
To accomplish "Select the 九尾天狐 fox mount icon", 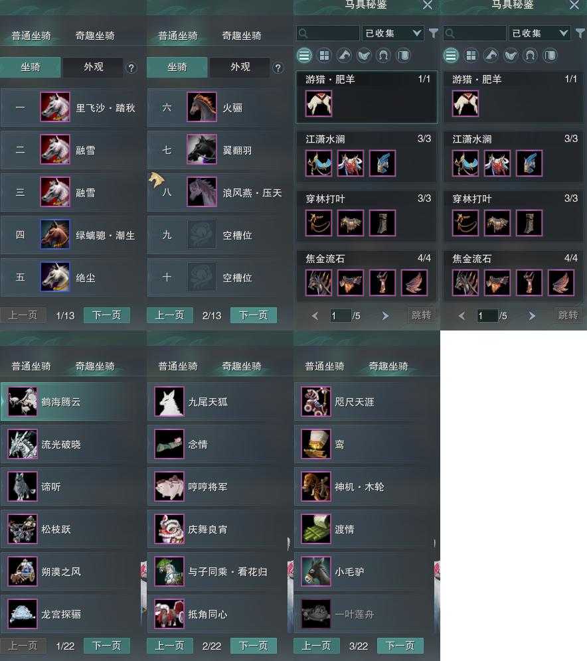I will click(169, 402).
